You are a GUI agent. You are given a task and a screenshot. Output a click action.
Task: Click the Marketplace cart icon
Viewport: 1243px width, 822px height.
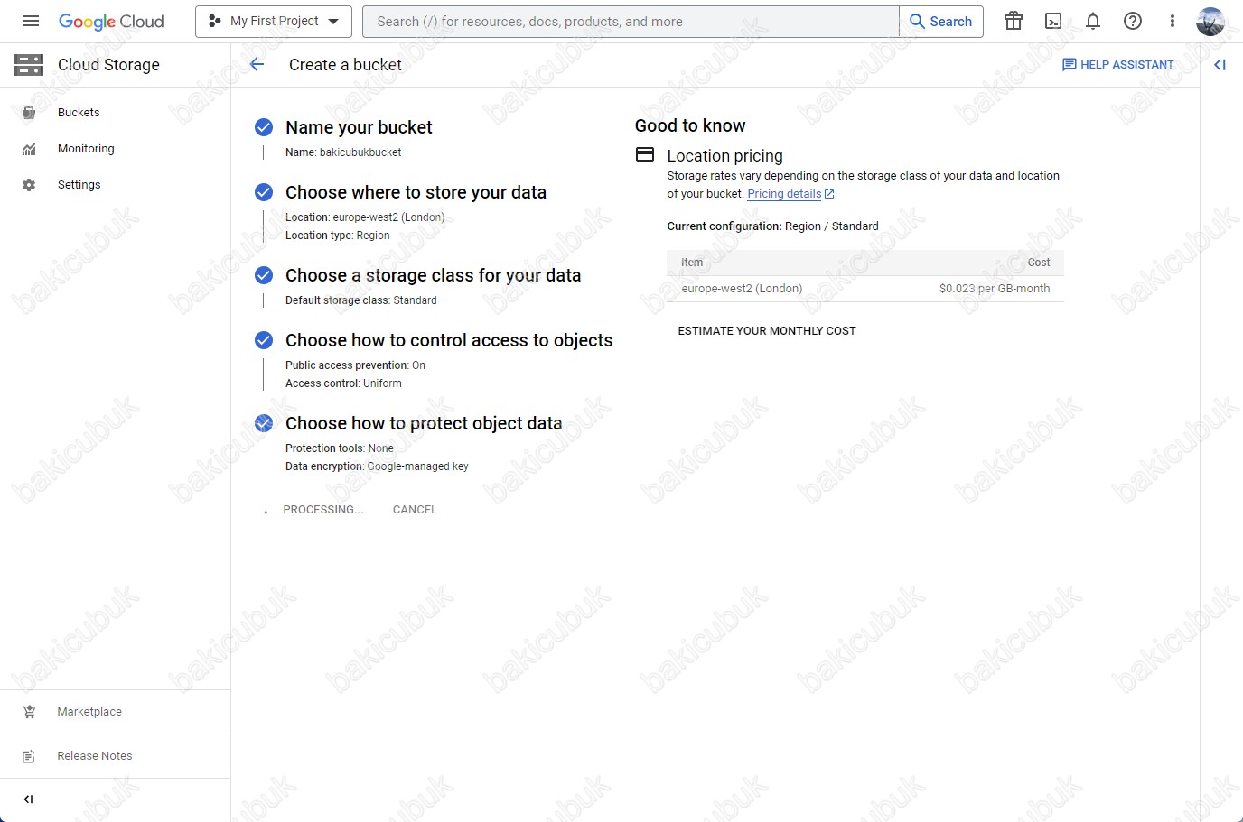coord(29,712)
